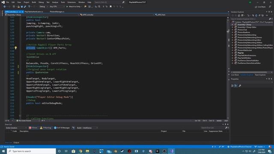Switch to the Live Share panel tab
Screen dimensions: 274x154
point(235,75)
